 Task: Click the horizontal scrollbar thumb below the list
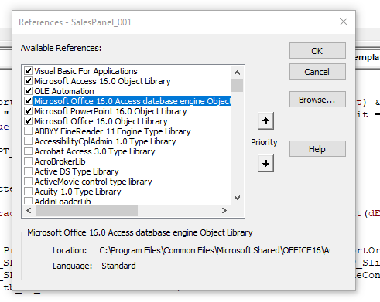87,211
